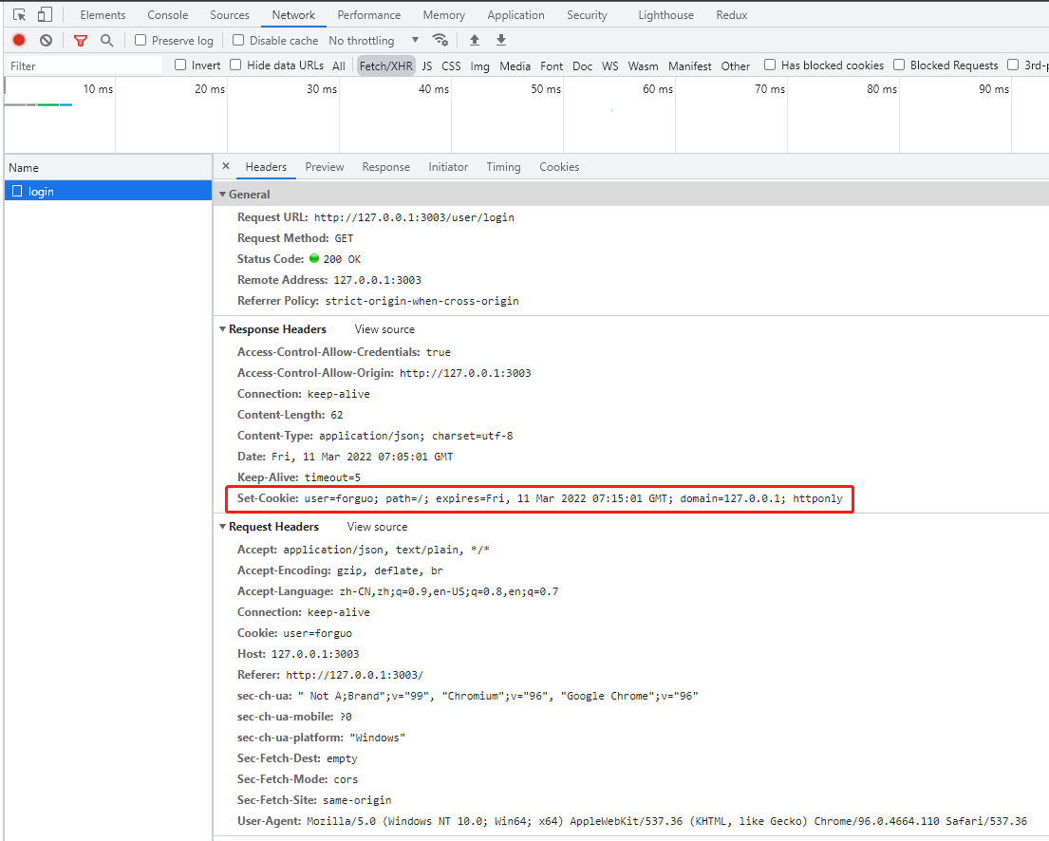Select the login request in the Name list
The height and width of the screenshot is (841, 1049).
108,192
